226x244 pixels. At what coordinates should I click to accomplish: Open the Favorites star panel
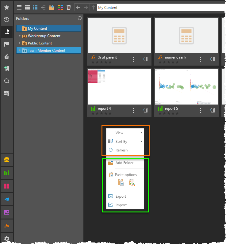tap(6, 7)
